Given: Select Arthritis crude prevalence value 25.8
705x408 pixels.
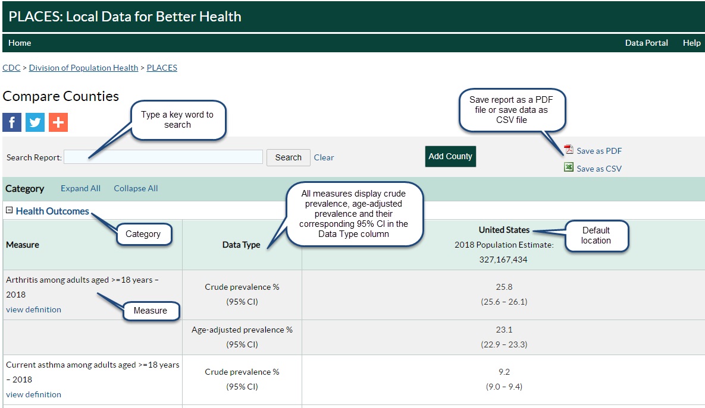Looking at the screenshot, I should pyautogui.click(x=504, y=287).
